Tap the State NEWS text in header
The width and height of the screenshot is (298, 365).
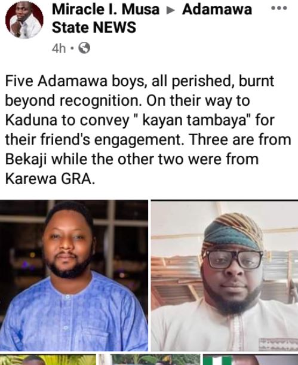(x=94, y=27)
